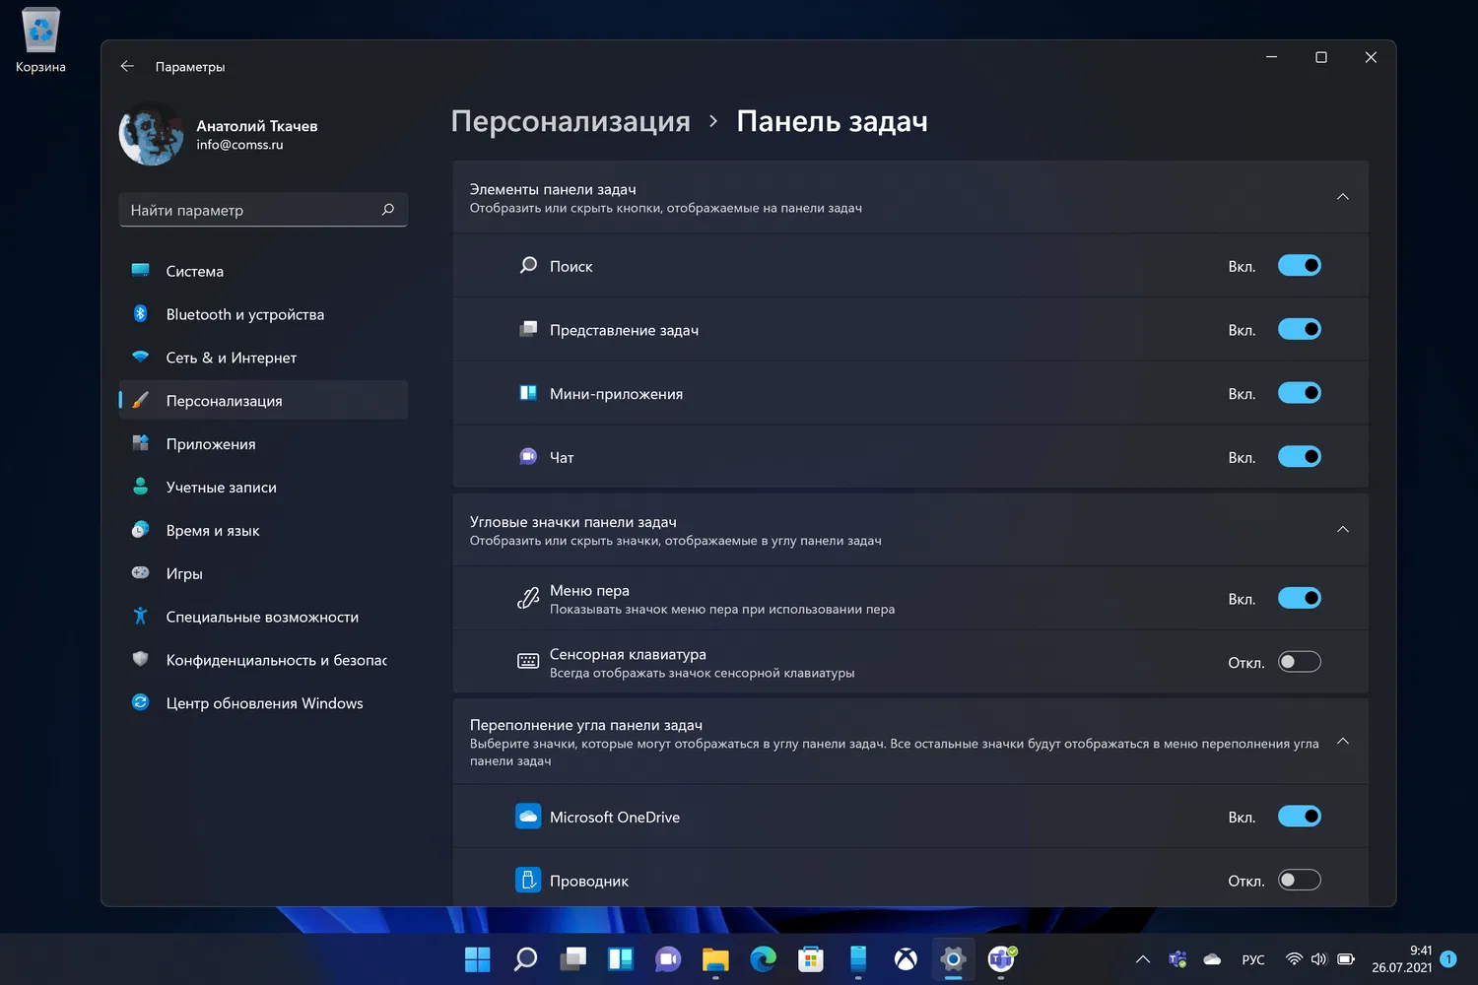Click the Найти параметр search field

[263, 210]
